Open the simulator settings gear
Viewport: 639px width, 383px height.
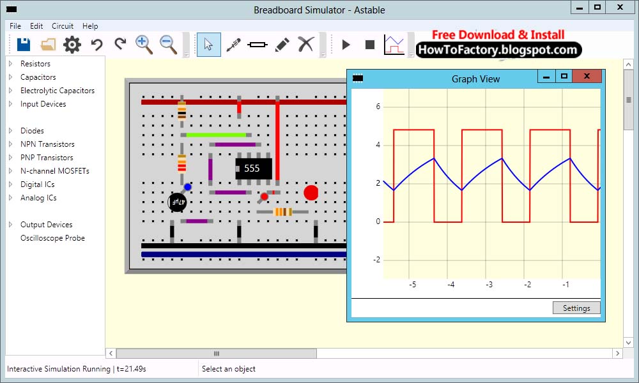click(x=72, y=45)
